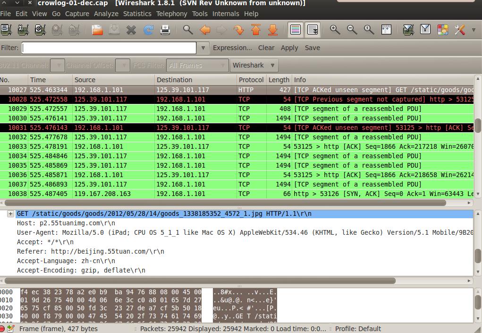Image resolution: width=482 pixels, height=333 pixels.
Task: Open the Wireshark decryption mode dropdown
Action: [254, 65]
